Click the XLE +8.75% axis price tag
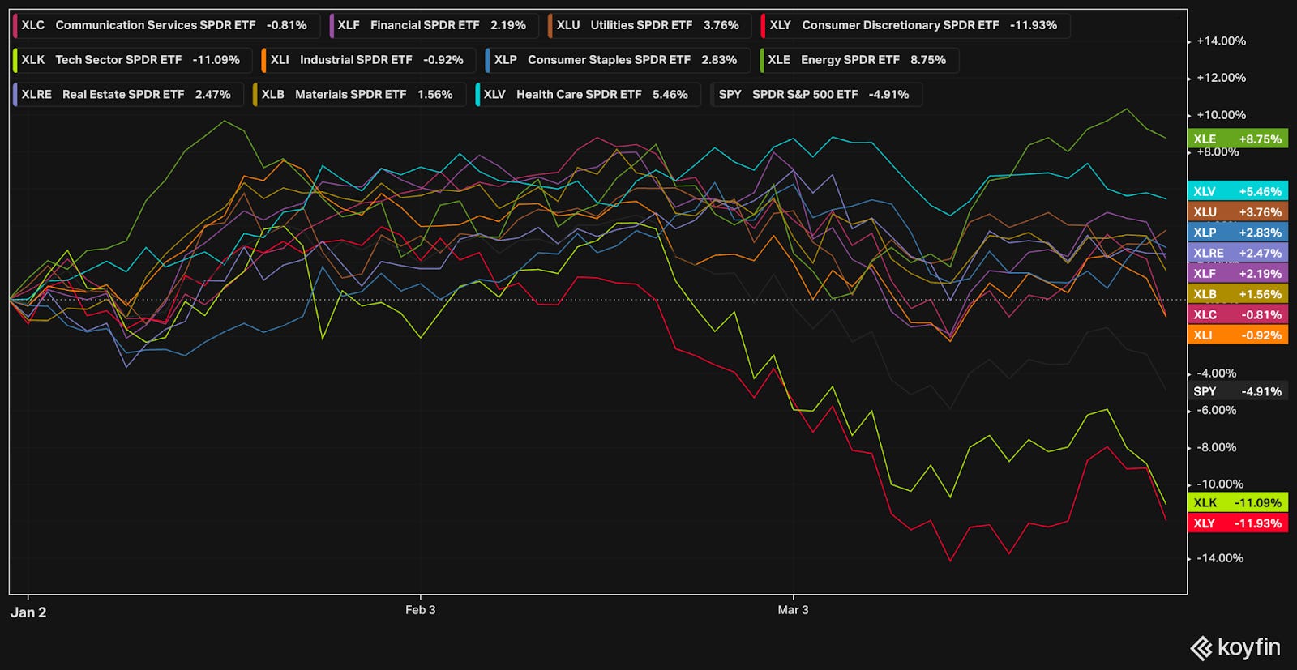This screenshot has height=670, width=1297. click(x=1238, y=139)
